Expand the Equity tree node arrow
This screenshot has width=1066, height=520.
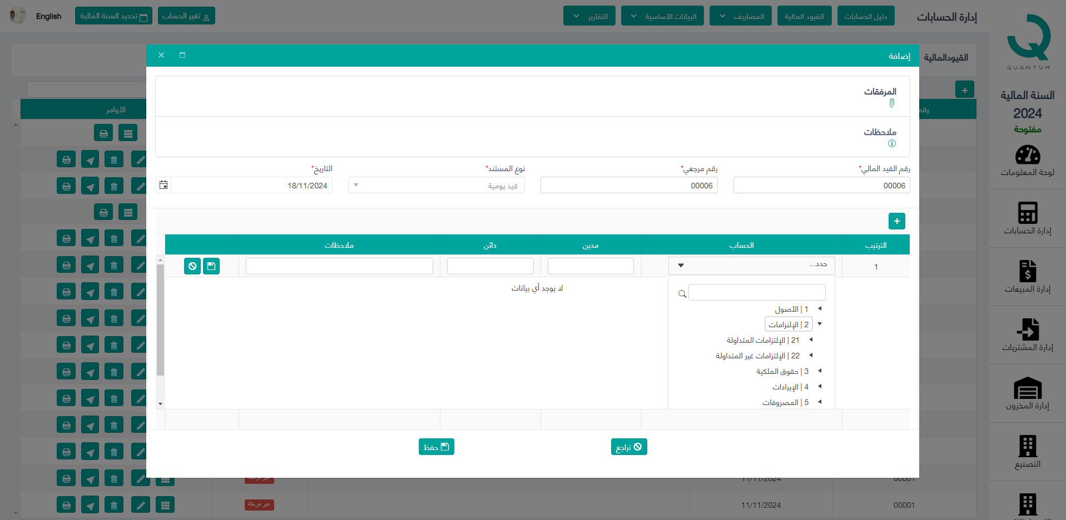(820, 371)
